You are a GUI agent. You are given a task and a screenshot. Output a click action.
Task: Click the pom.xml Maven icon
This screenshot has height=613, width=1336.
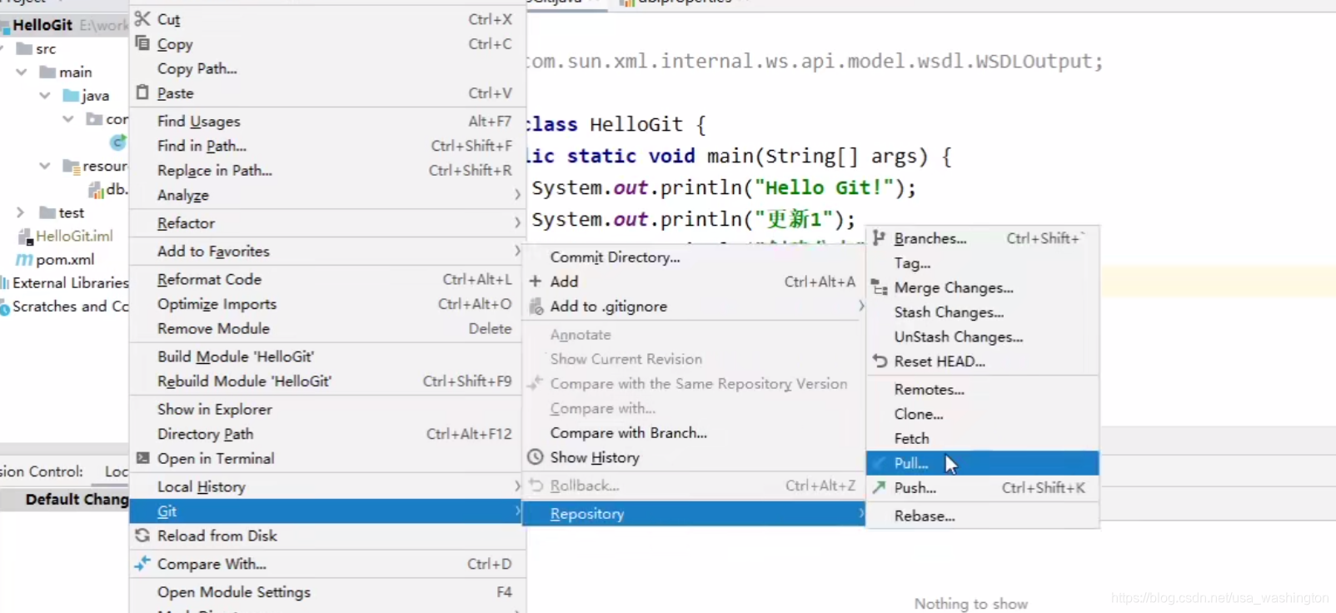[x=25, y=260]
